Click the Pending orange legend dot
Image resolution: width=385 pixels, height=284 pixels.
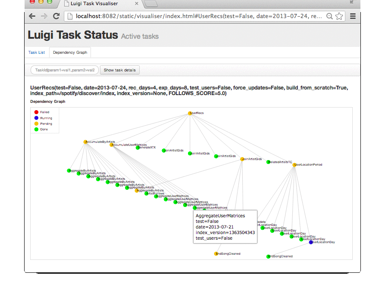tap(36, 124)
